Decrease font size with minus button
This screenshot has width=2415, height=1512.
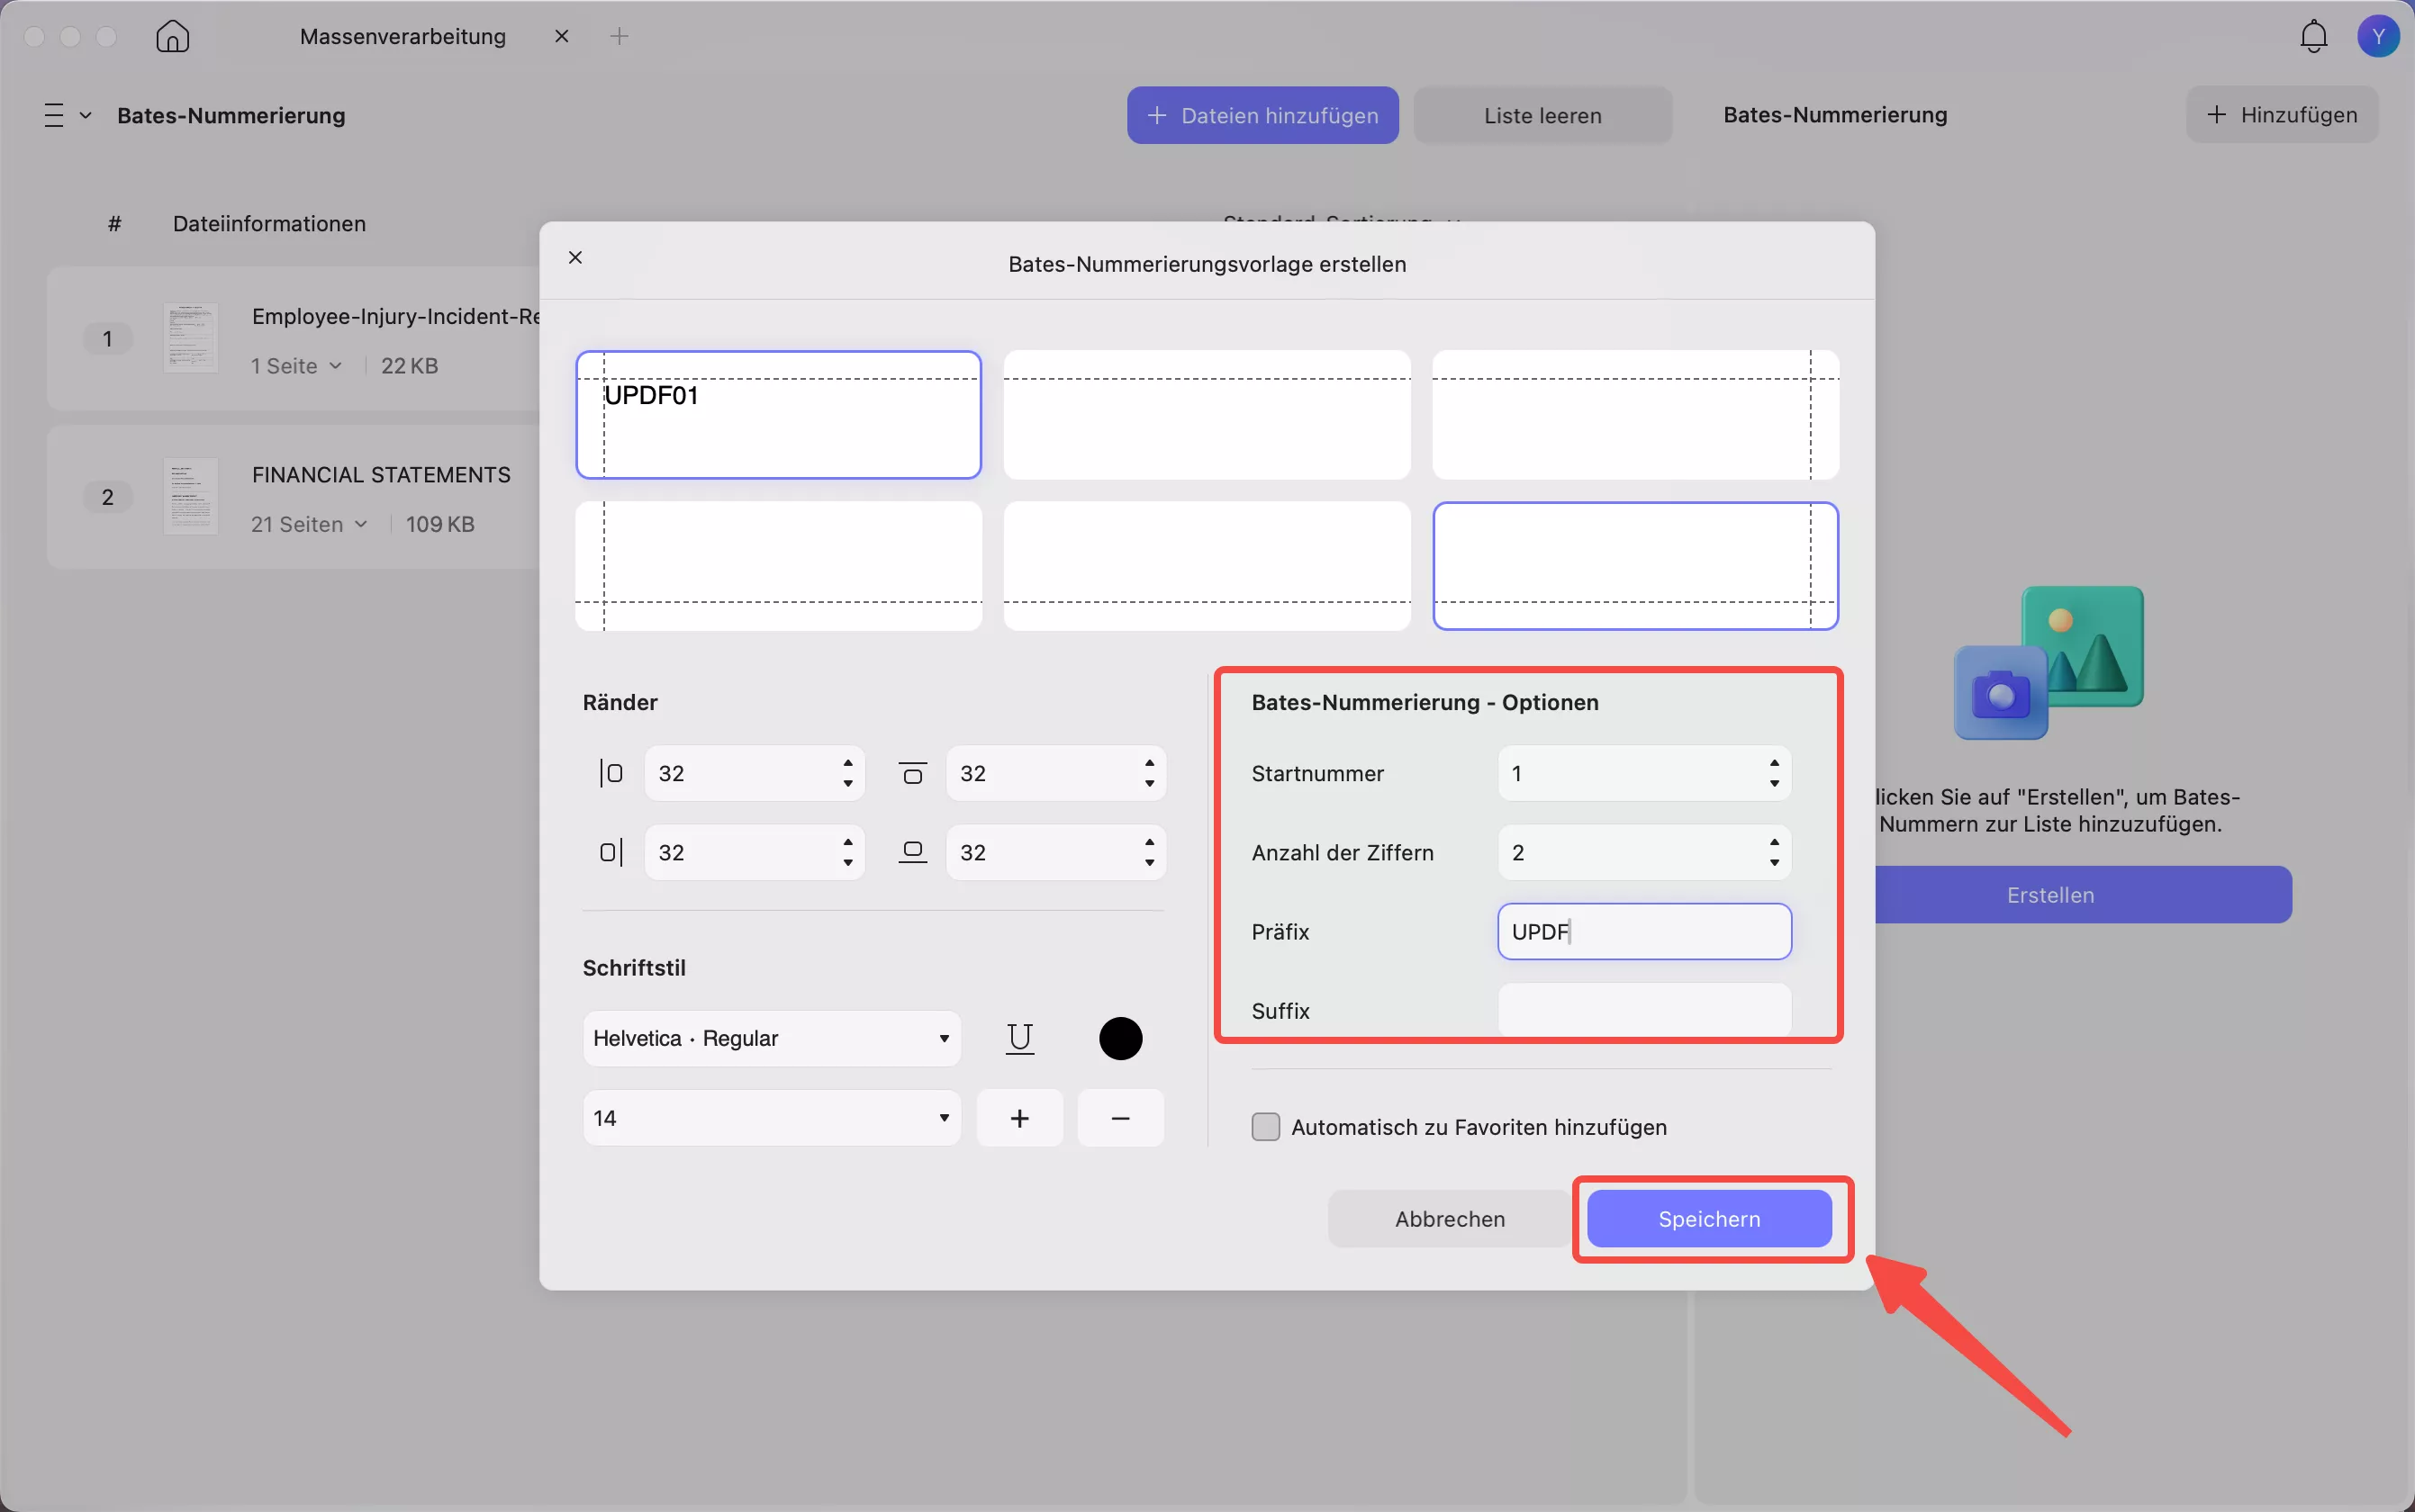pyautogui.click(x=1119, y=1118)
